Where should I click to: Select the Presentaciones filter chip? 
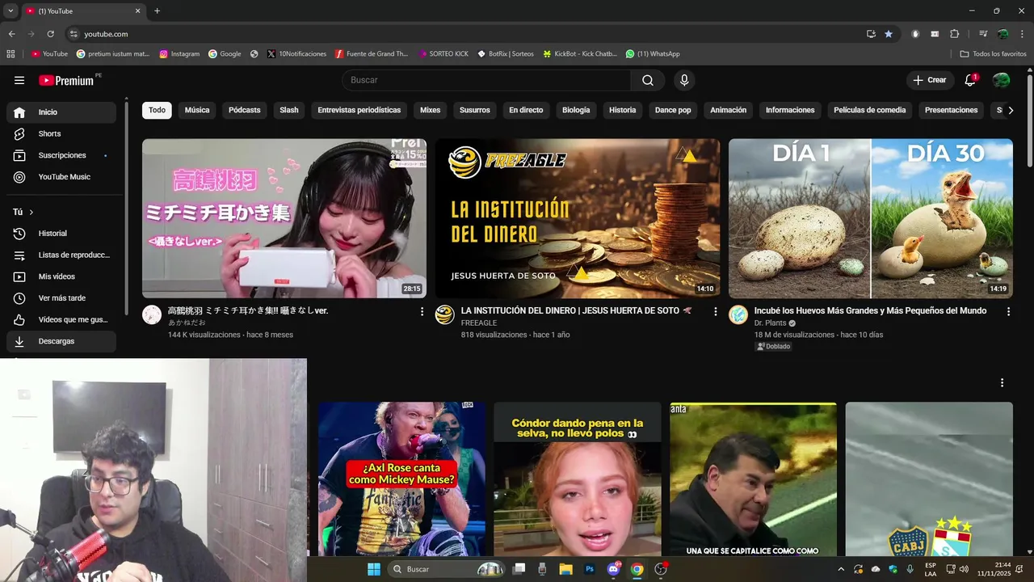point(952,110)
